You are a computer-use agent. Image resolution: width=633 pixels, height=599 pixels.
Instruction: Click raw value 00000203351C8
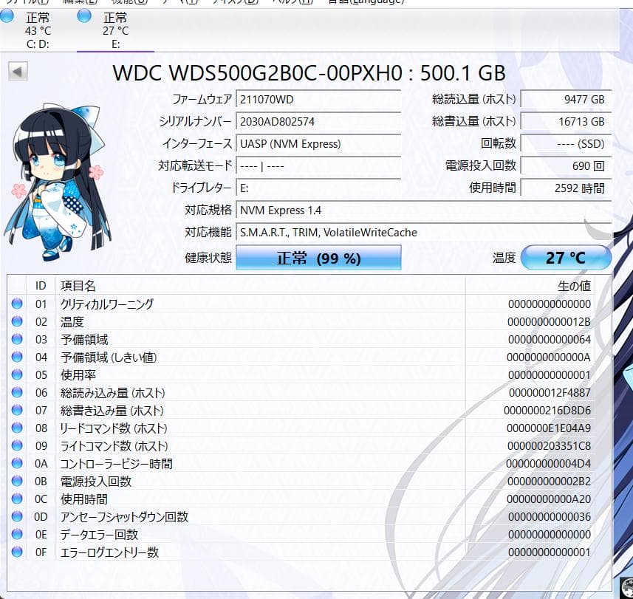[549, 446]
